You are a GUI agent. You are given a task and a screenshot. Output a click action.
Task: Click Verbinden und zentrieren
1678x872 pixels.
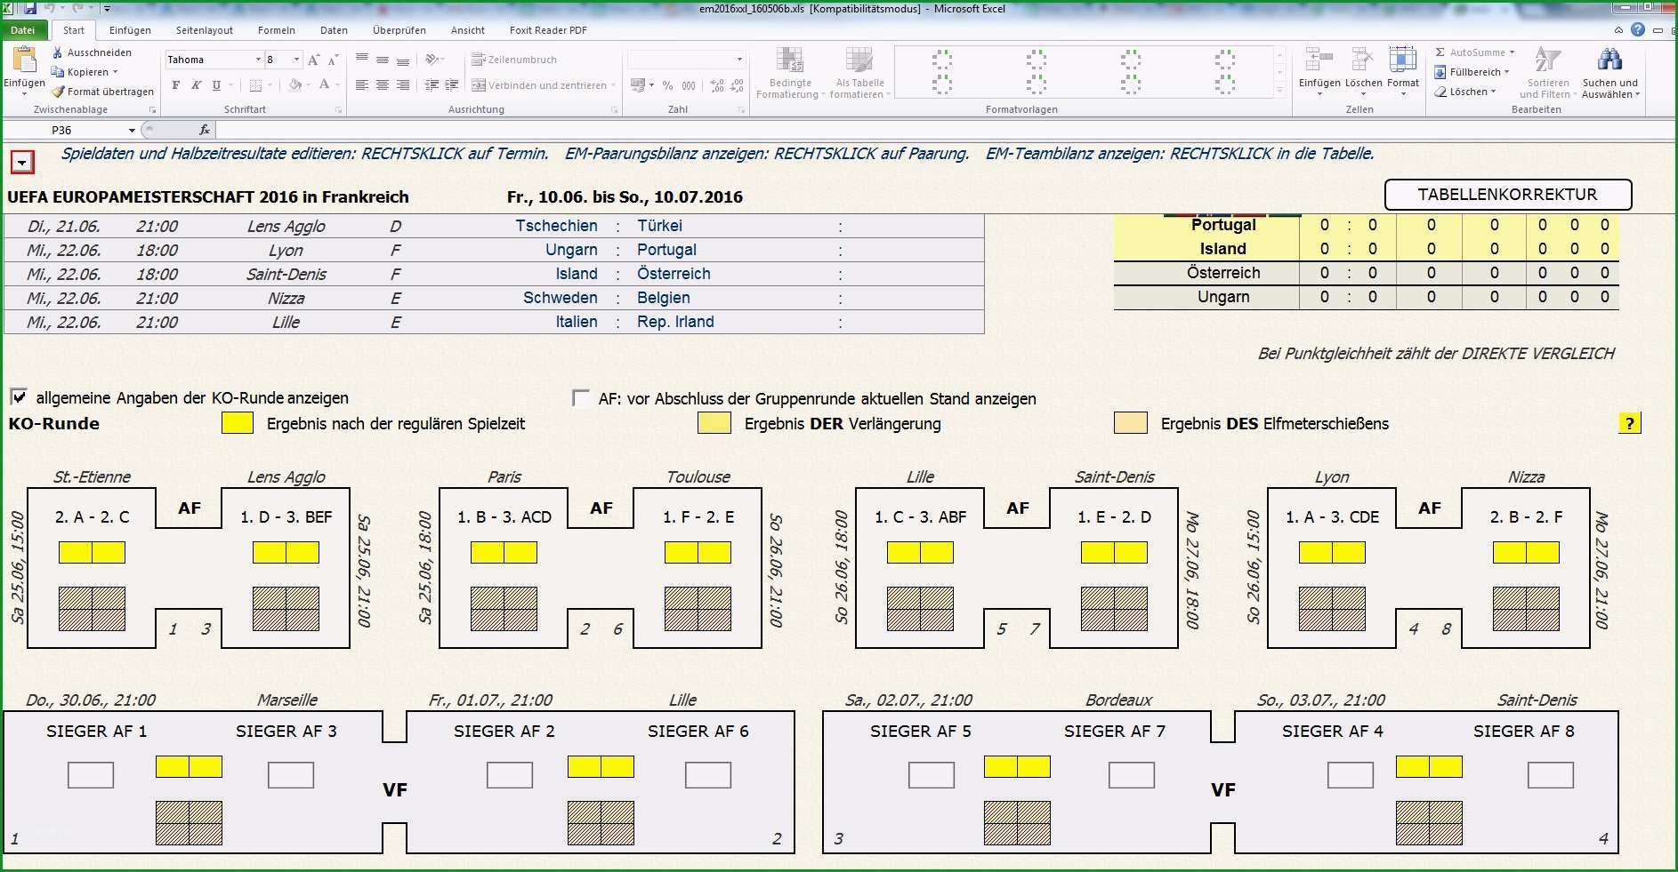543,85
